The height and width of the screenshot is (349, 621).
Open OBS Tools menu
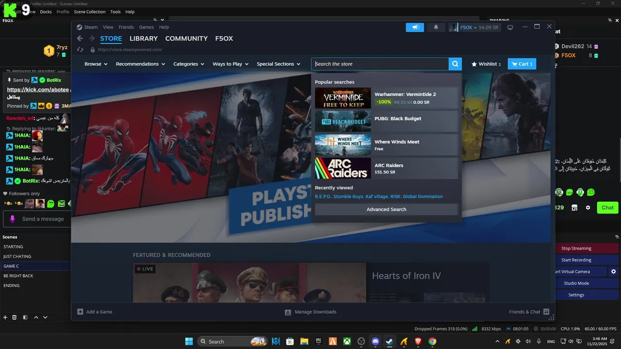pos(115,12)
